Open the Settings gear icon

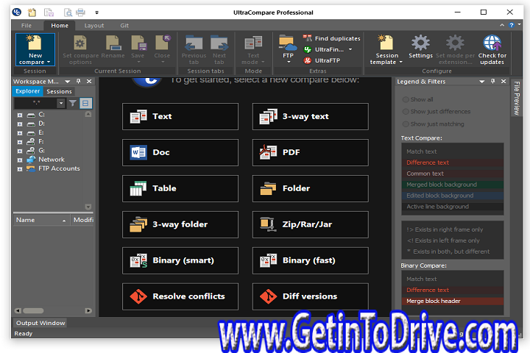point(420,43)
